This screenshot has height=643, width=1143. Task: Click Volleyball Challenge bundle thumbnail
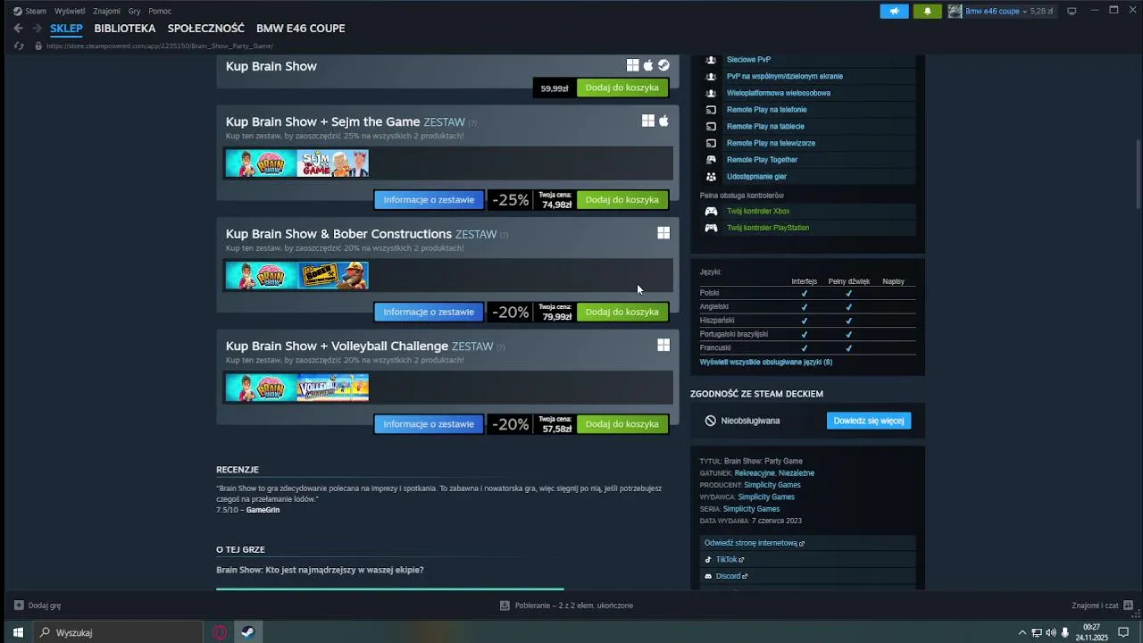[x=333, y=388]
